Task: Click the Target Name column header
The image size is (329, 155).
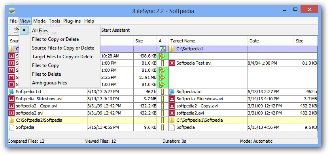Action: (208, 41)
